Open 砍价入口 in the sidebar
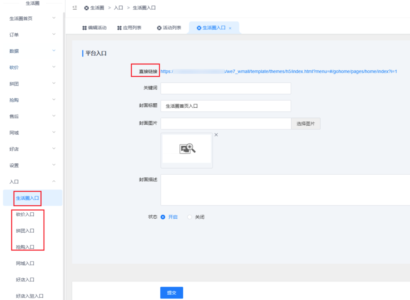410x300 pixels. [25, 214]
